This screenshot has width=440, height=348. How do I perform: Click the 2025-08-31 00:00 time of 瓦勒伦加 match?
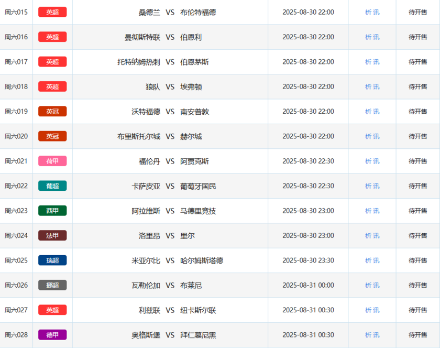click(308, 285)
